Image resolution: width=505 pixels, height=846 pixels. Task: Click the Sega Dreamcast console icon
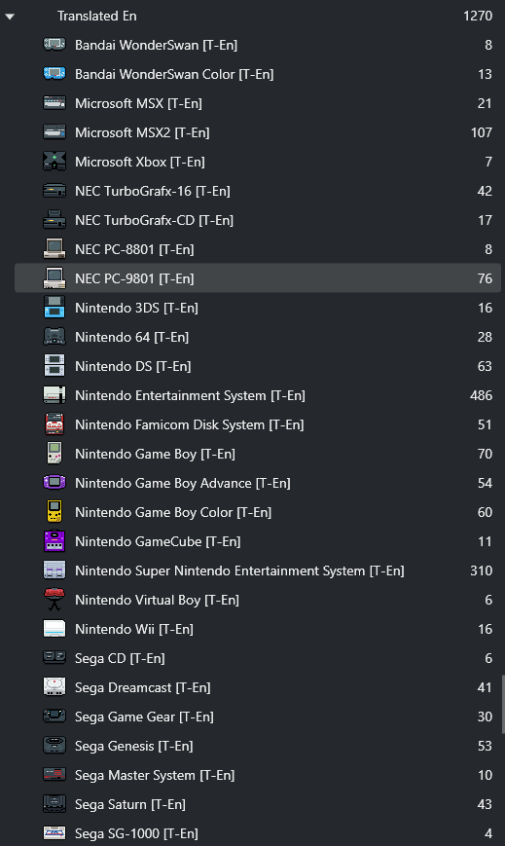point(54,687)
